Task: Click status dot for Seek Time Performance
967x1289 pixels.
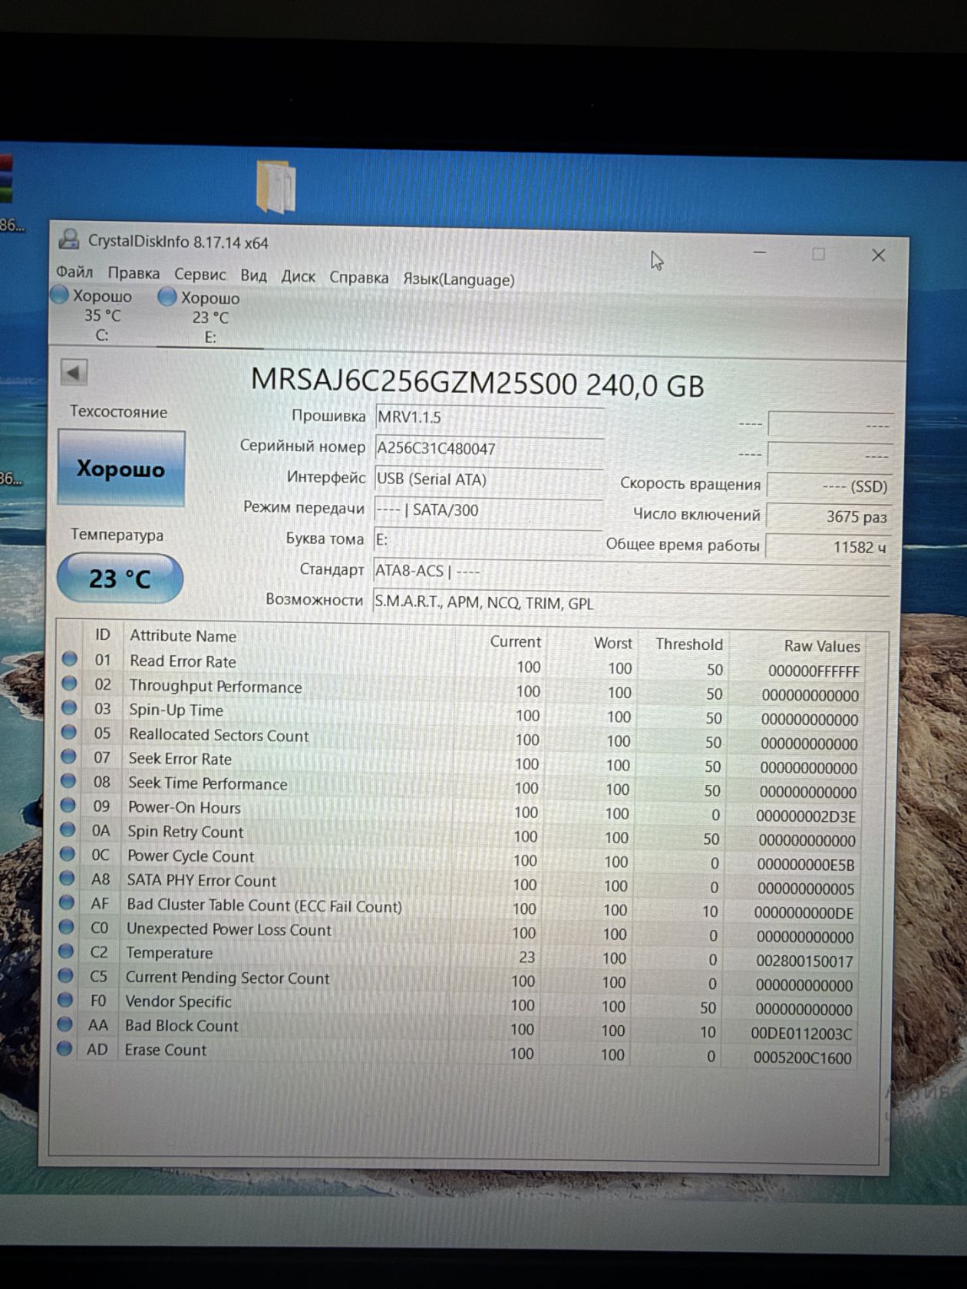Action: click(68, 780)
